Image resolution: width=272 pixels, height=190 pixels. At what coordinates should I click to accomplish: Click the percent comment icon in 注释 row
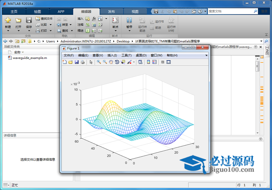coord(87,25)
